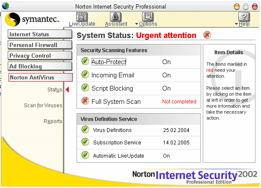
Task: Expand the Help dropdown arrow
Action: (236, 24)
